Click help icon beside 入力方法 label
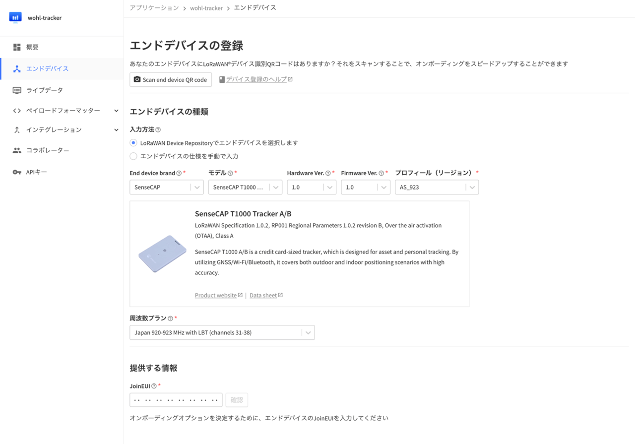The image size is (635, 444). pos(158,129)
